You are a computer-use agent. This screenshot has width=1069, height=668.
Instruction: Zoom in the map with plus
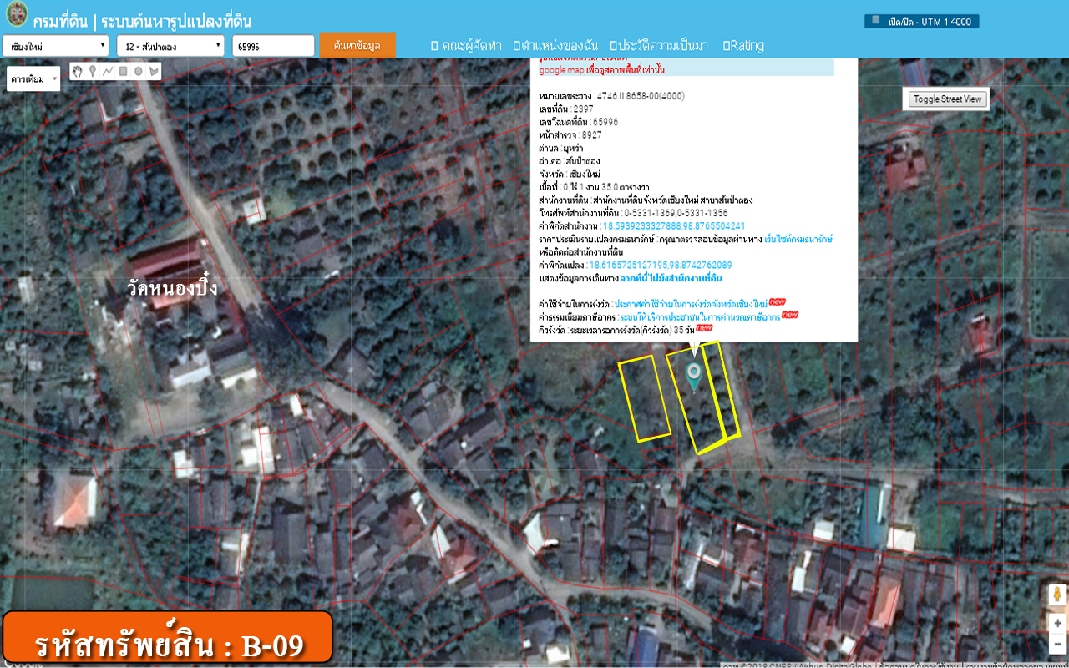[x=1057, y=623]
